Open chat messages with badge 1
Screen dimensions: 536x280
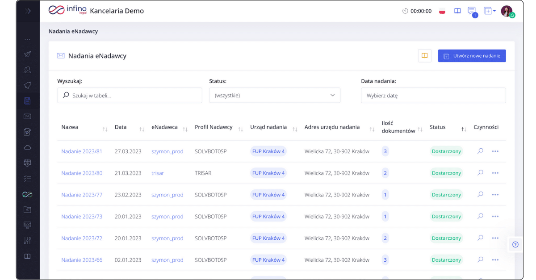472,12
